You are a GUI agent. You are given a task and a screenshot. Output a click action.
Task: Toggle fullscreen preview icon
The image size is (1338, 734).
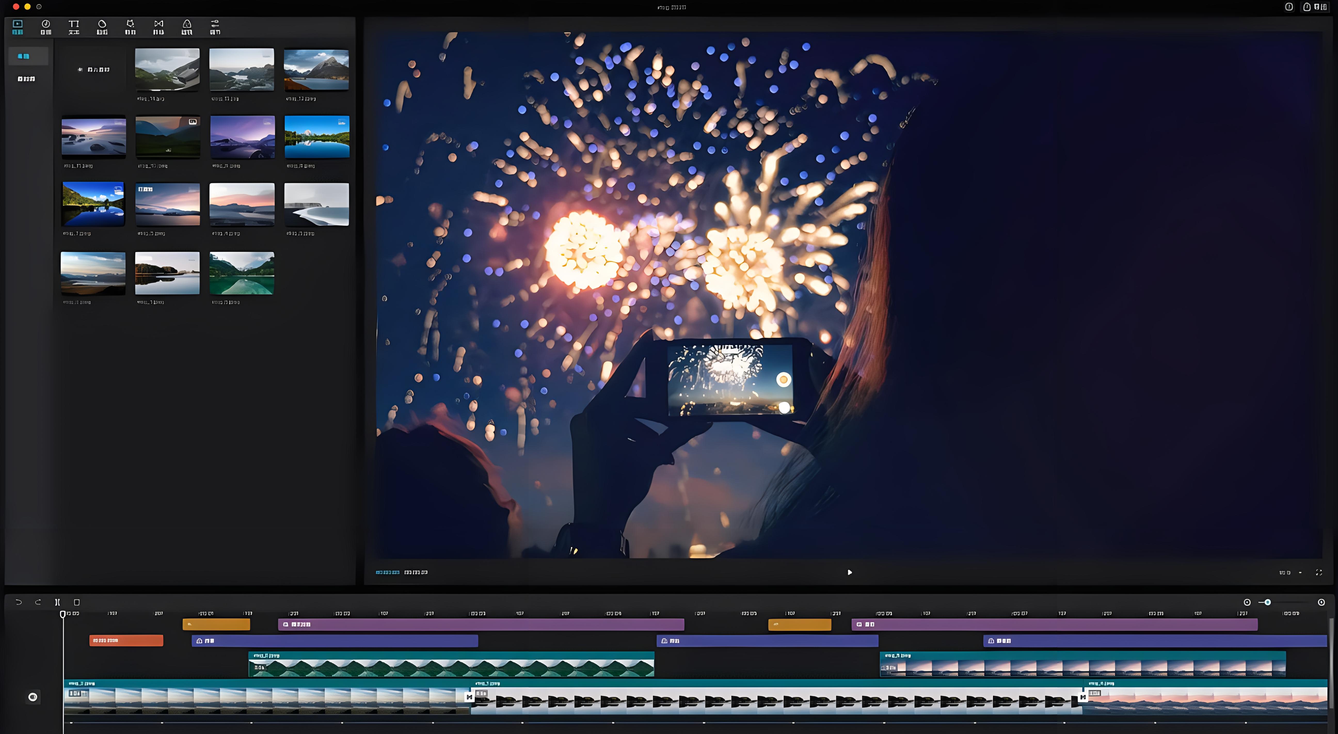tap(1319, 572)
